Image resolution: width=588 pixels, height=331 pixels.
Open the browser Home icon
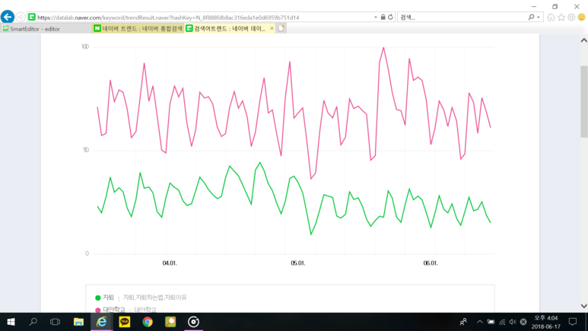pos(551,18)
